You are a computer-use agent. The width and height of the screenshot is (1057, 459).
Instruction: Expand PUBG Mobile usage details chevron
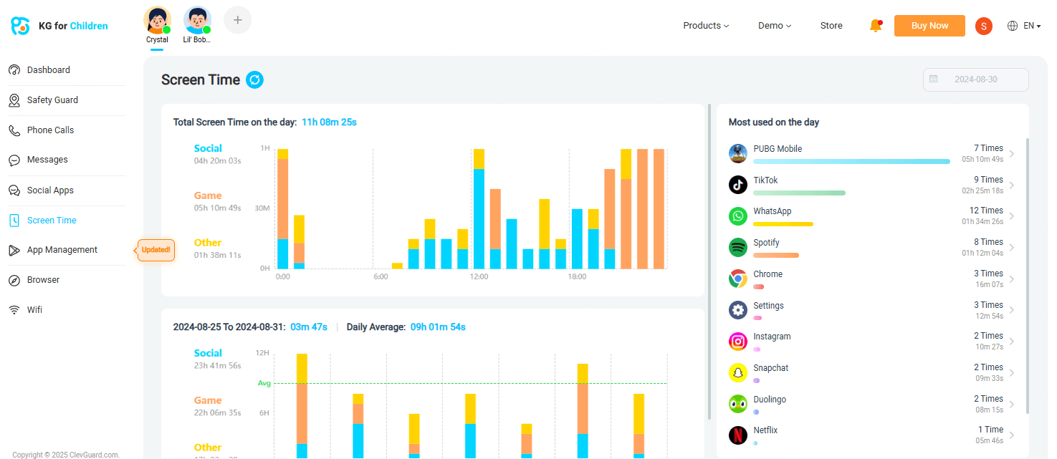(x=1012, y=153)
